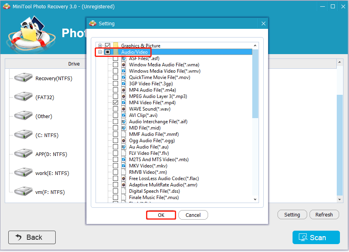Click the MPEG Audio Layer 3 icon
349x252 pixels.
coord(124,96)
